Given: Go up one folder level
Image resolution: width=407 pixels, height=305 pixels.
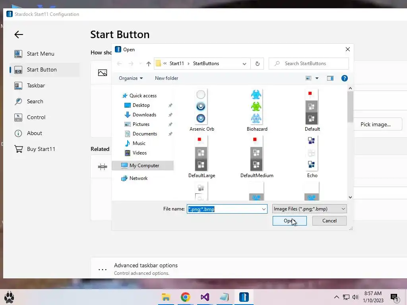Looking at the screenshot, I should tap(149, 64).
